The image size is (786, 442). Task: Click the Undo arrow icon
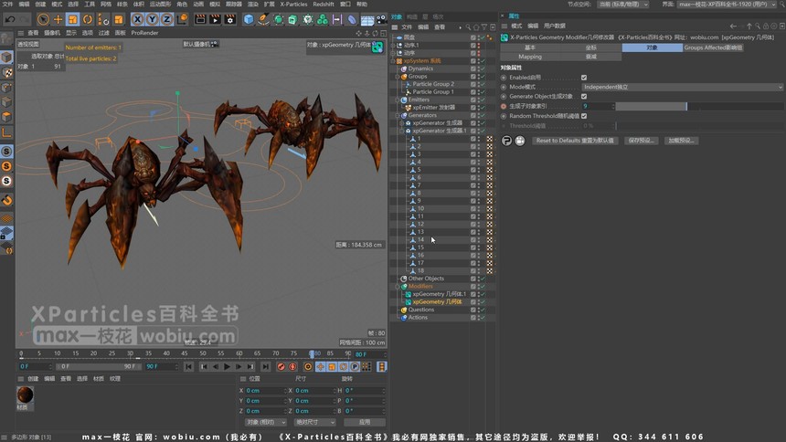[x=9, y=19]
